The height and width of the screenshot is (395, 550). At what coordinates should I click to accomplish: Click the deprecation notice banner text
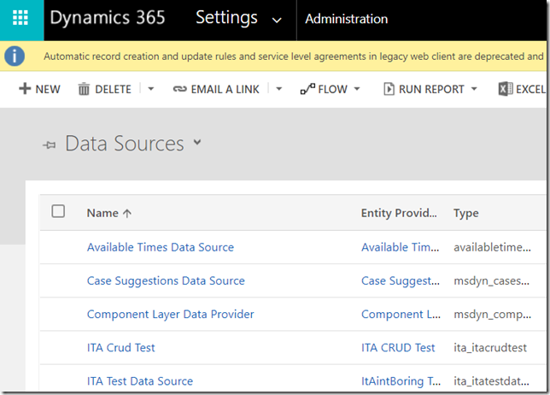click(x=294, y=56)
